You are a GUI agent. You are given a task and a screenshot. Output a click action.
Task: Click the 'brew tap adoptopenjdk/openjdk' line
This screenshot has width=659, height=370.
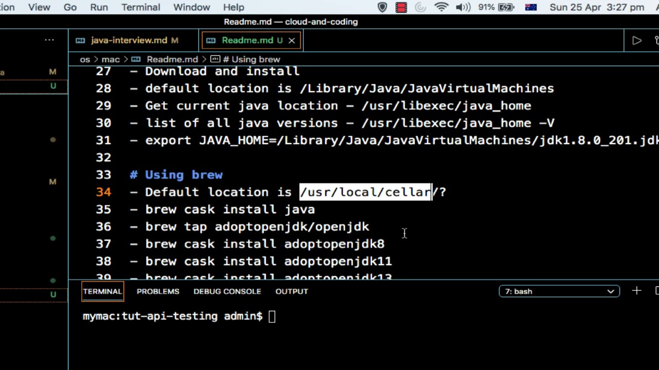click(250, 227)
